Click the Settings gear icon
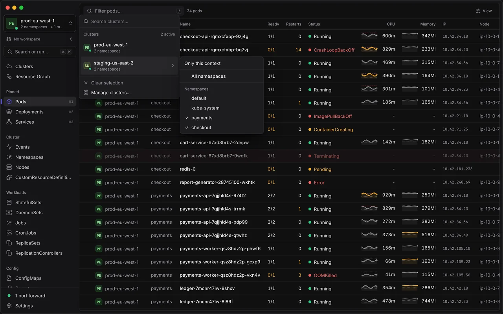The image size is (503, 314). click(9, 306)
